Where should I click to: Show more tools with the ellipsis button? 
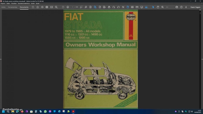(167, 7)
